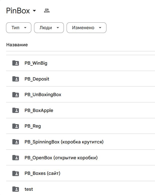The width and height of the screenshot is (155, 195).
Task: Click the PB_UnBoxingBox folder icon
Action: coord(16,95)
